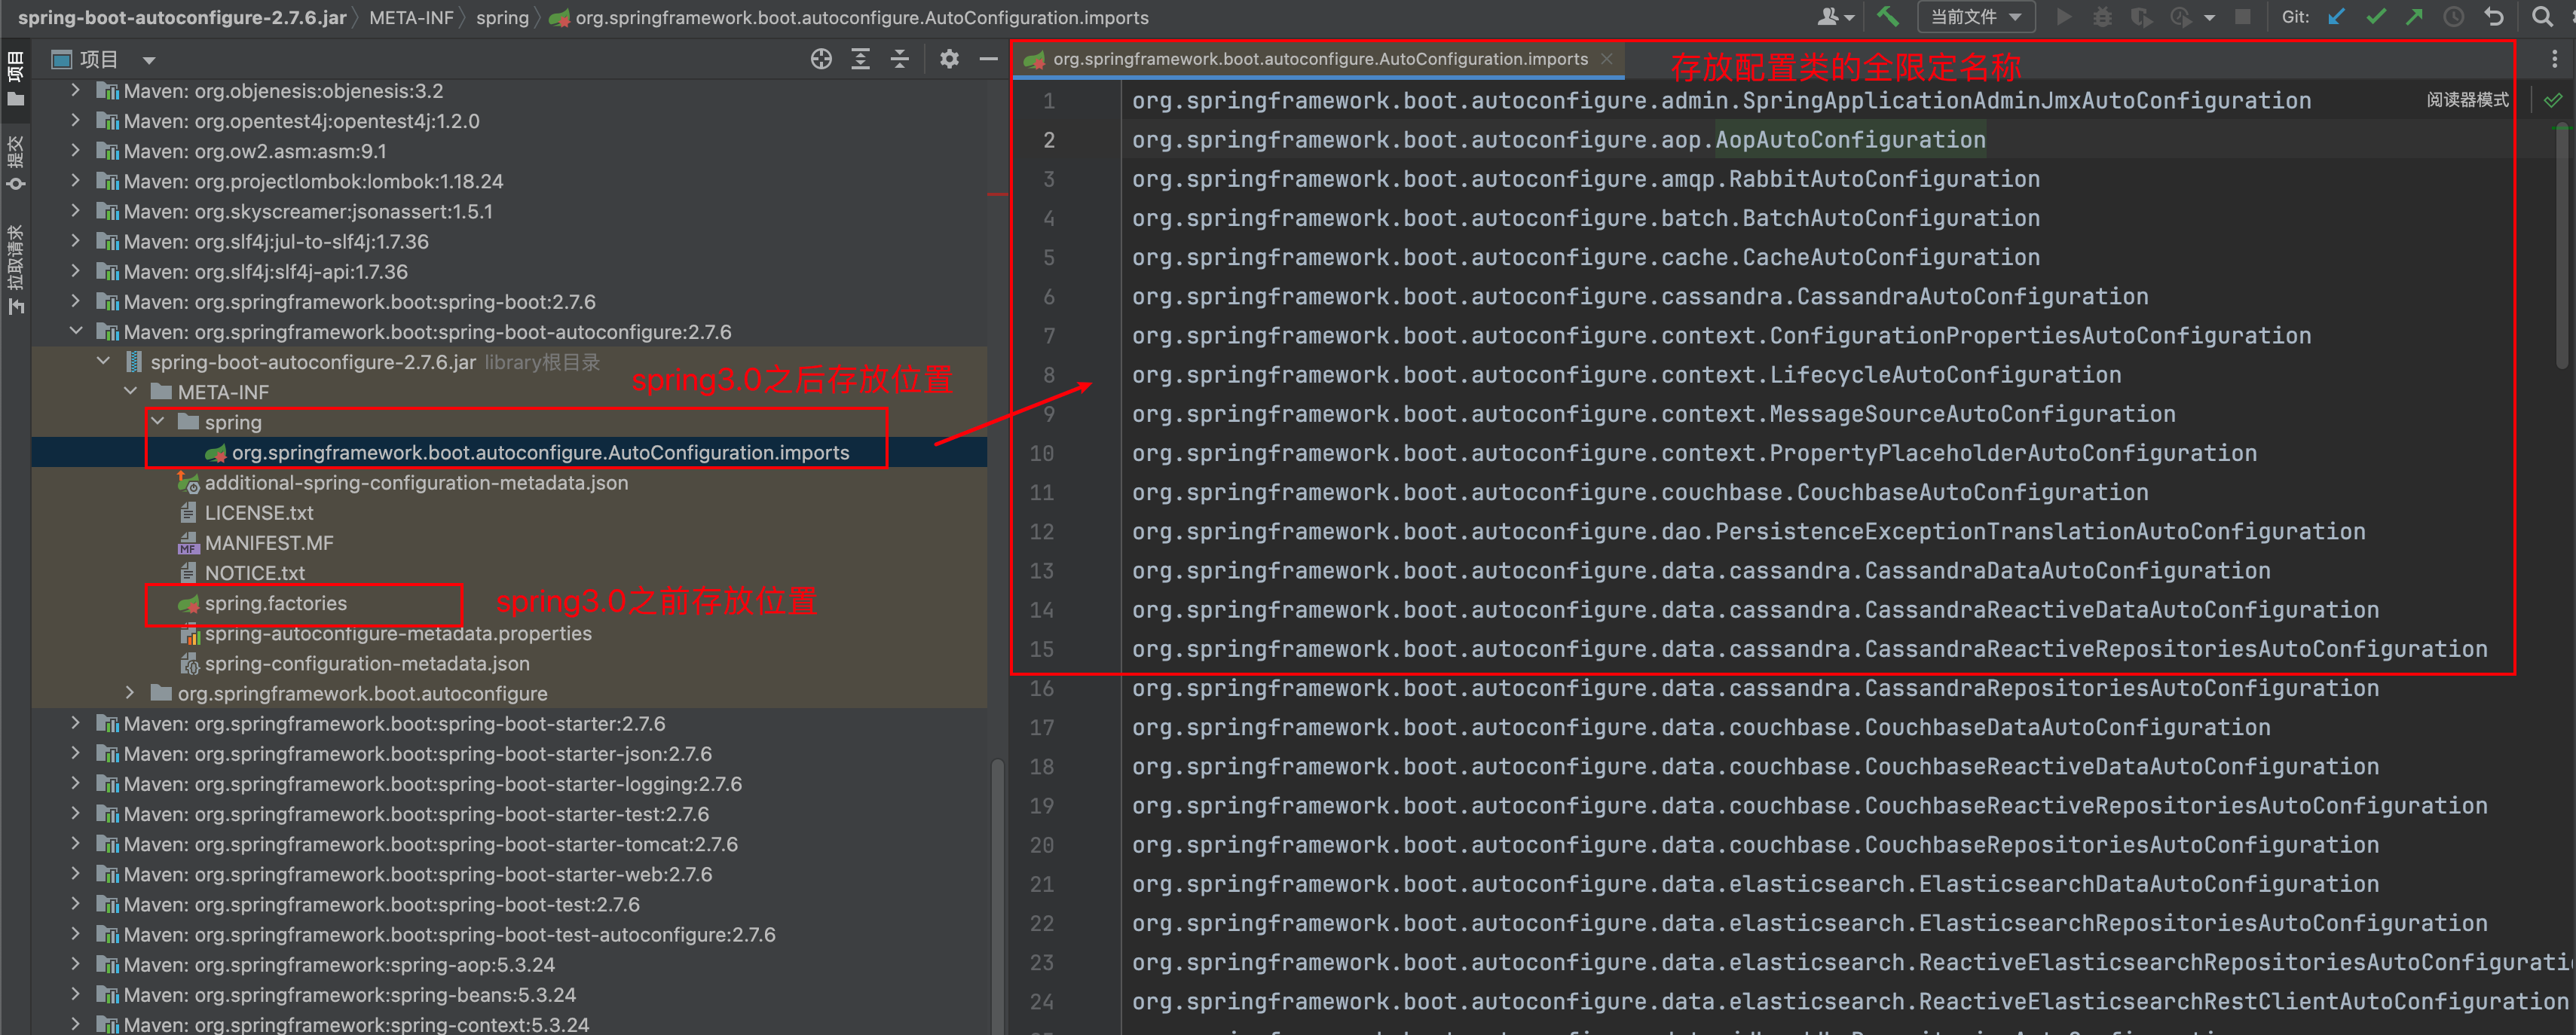Open the 提交 commit tool window
The image size is (2576, 1035).
15,162
